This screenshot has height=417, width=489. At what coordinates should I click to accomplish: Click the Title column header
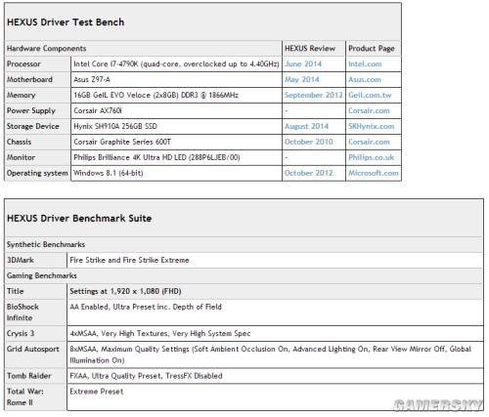[x=35, y=291]
